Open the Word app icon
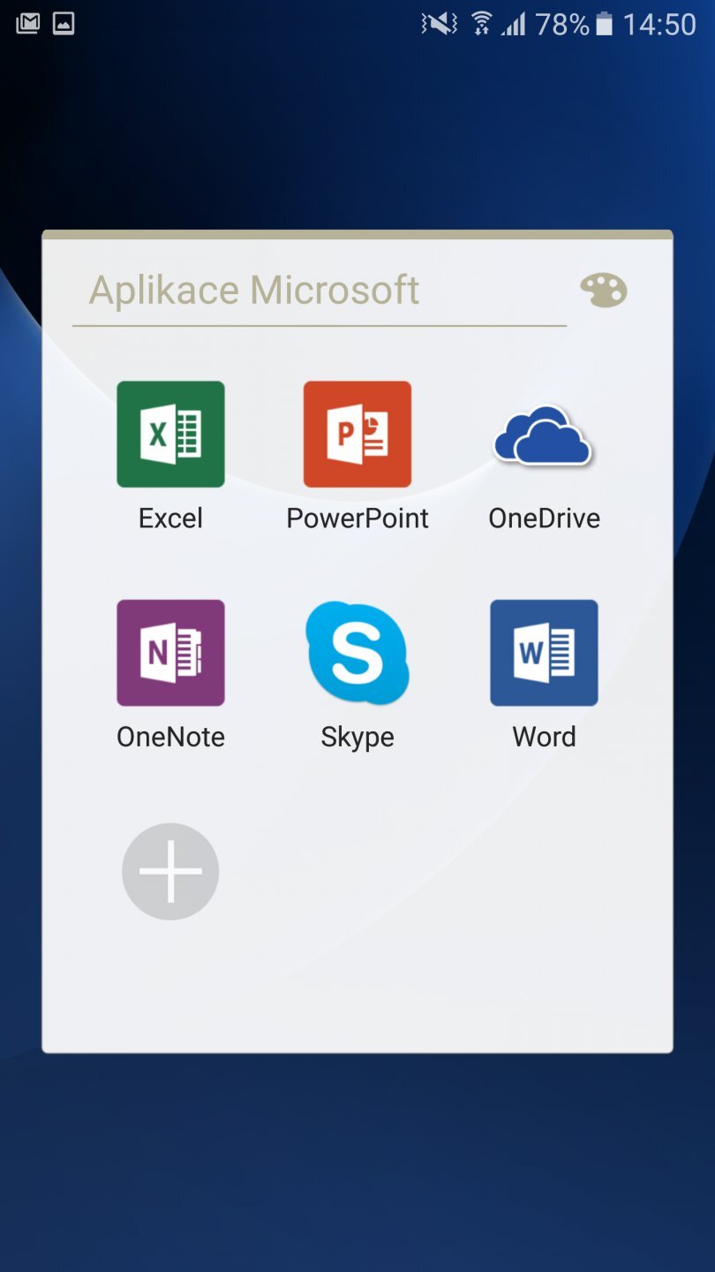 tap(544, 653)
